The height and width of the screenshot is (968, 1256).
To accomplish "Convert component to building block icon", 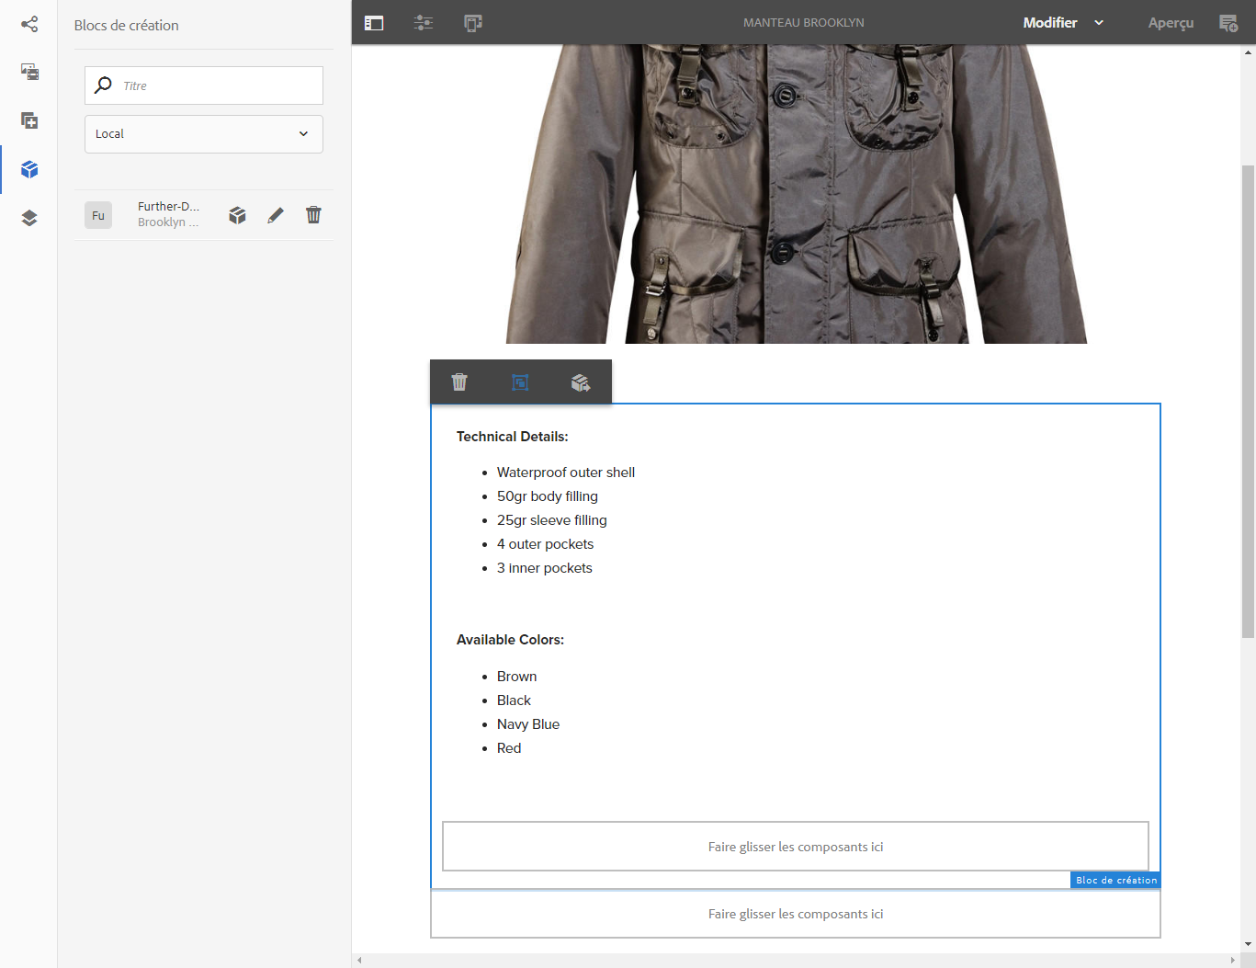I will pos(580,382).
